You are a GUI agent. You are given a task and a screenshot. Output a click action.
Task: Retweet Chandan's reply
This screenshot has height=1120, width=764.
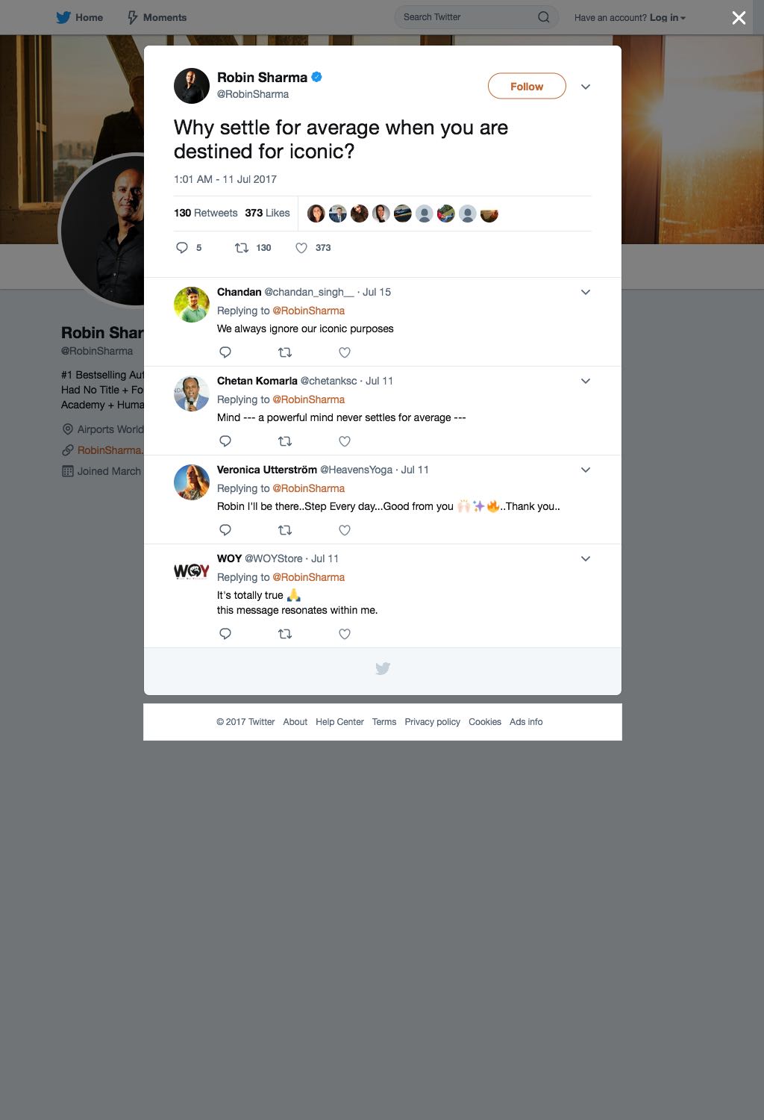[285, 352]
